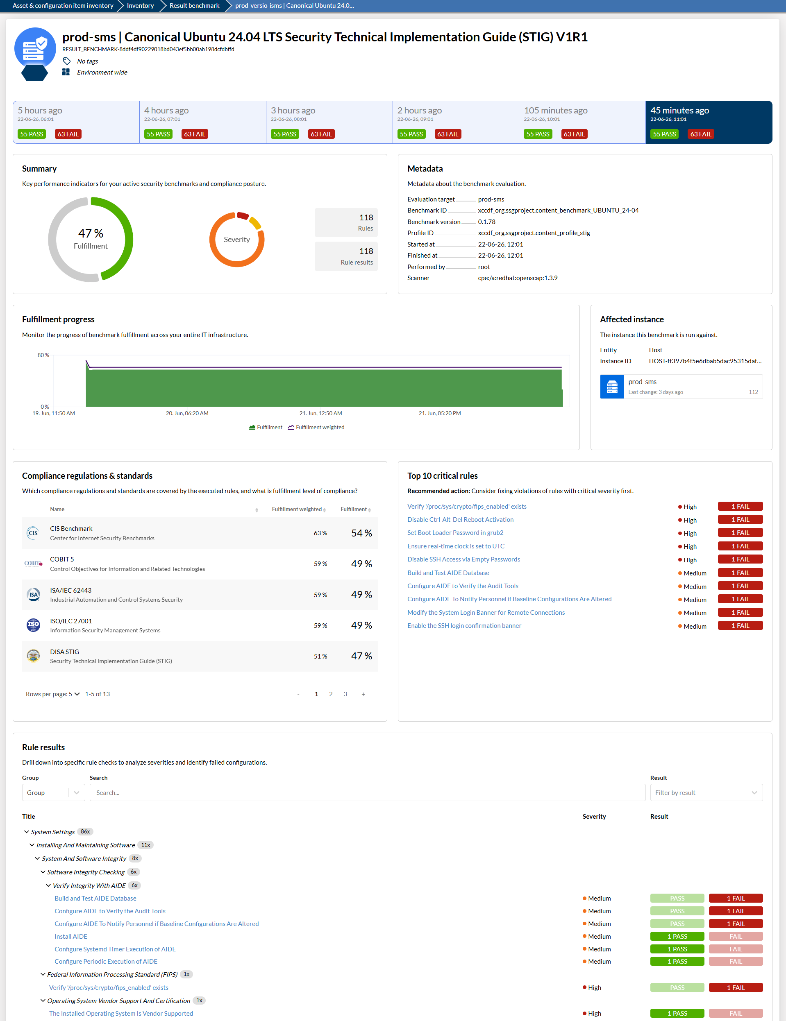Click the DISA STIG seal icon
The width and height of the screenshot is (786, 1021).
coord(33,656)
